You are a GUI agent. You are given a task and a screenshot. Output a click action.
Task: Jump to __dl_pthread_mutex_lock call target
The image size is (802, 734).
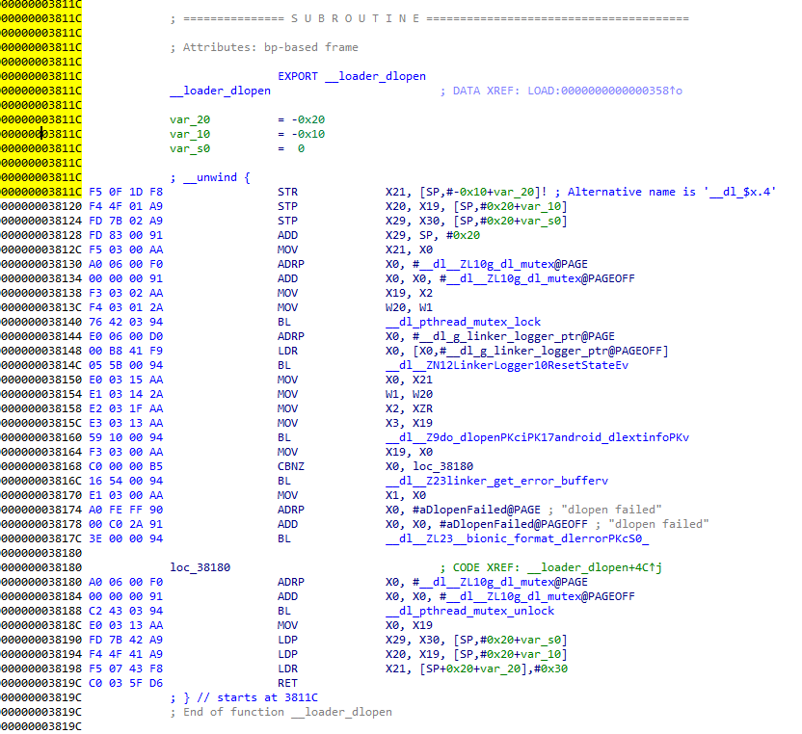pos(463,322)
